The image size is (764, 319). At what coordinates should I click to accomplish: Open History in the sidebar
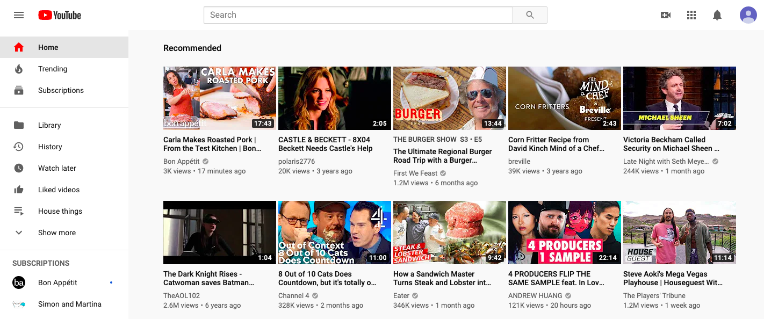64,147
